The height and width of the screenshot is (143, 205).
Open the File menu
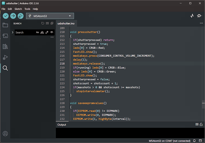pos(3,9)
